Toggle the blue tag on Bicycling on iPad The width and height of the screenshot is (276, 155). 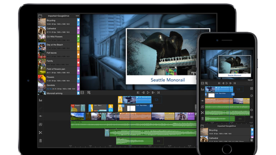pyautogui.click(x=78, y=22)
